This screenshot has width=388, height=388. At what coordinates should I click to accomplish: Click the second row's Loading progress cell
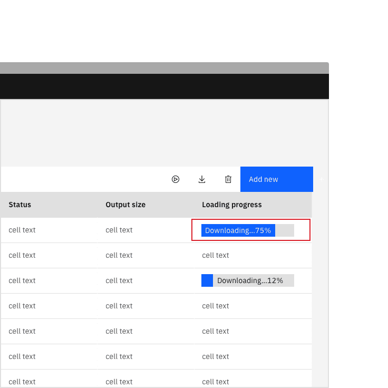[x=216, y=255]
